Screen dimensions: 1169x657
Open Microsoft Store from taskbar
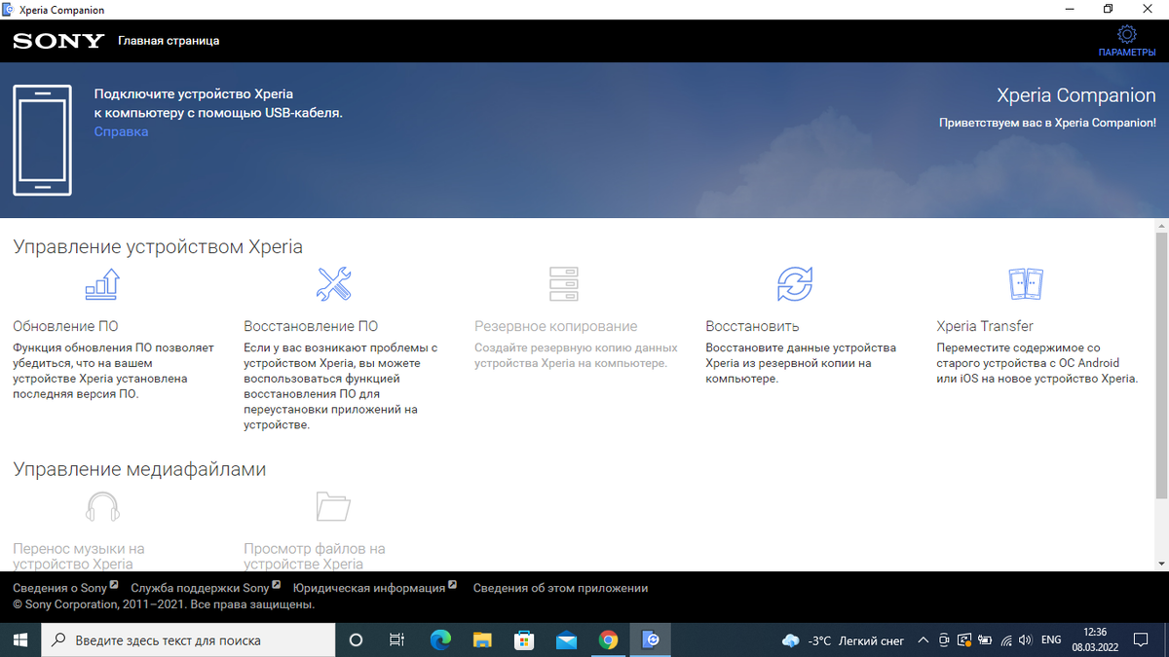click(x=524, y=640)
